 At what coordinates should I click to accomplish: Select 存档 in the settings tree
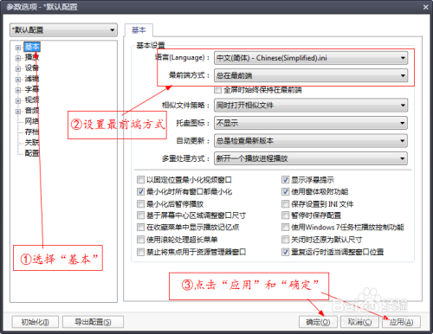[32, 132]
